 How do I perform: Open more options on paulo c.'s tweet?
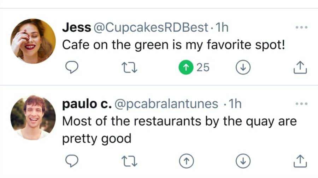[301, 104]
